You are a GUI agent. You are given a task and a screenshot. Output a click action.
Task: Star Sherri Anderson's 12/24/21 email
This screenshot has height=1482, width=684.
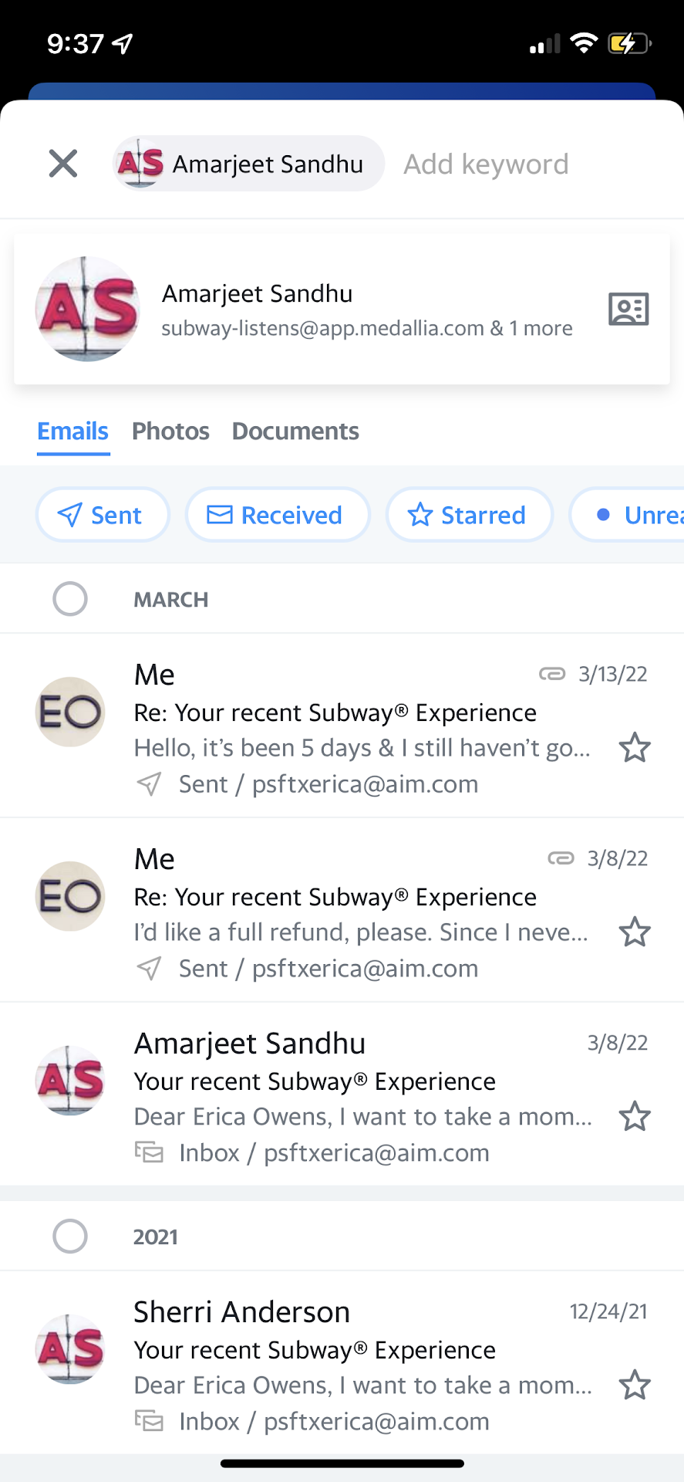click(635, 1386)
